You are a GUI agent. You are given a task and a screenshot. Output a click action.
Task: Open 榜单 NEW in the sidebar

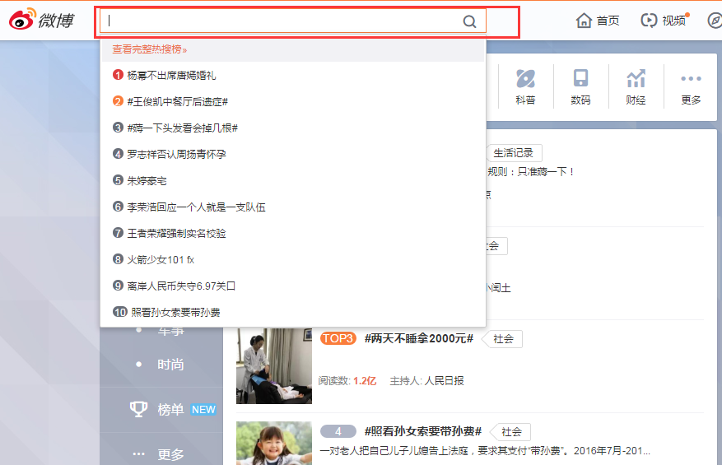click(x=172, y=409)
